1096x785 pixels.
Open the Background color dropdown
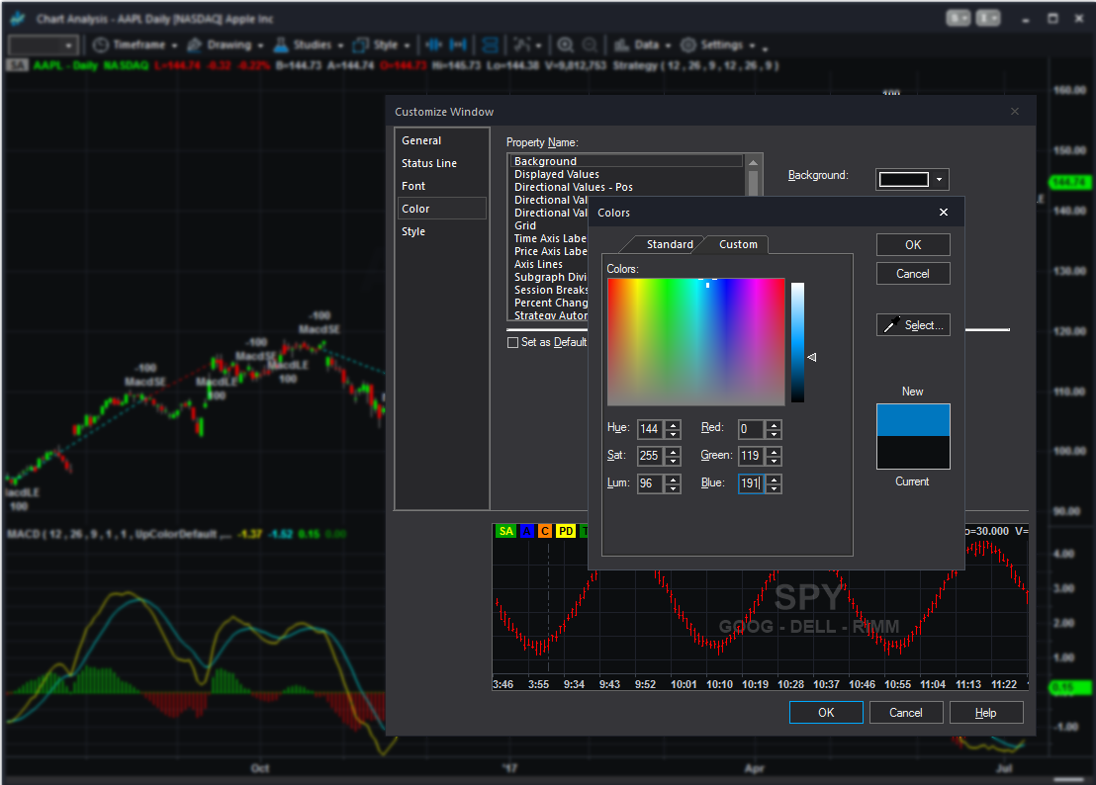(x=940, y=179)
